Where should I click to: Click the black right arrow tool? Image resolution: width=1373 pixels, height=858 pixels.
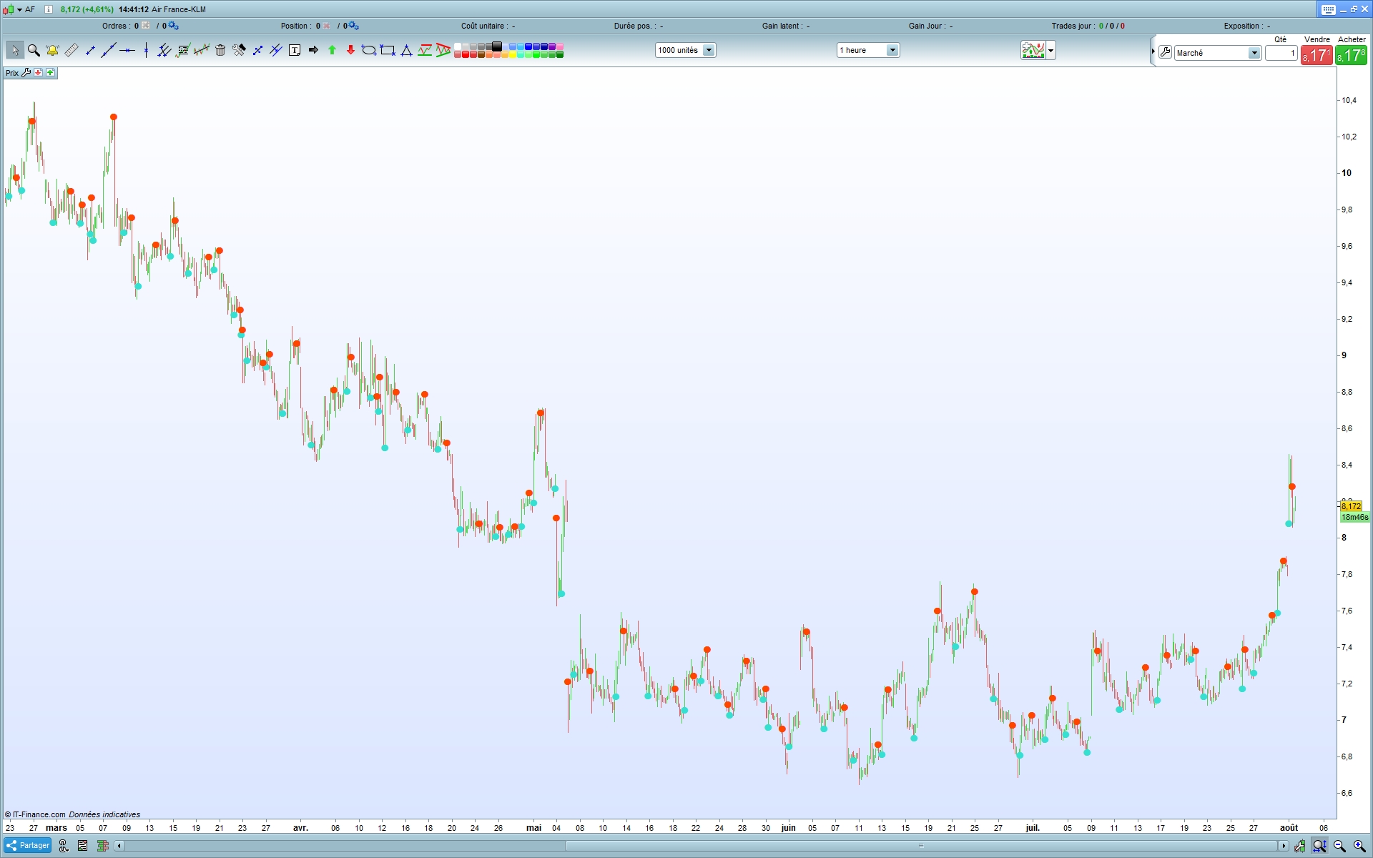click(x=313, y=50)
